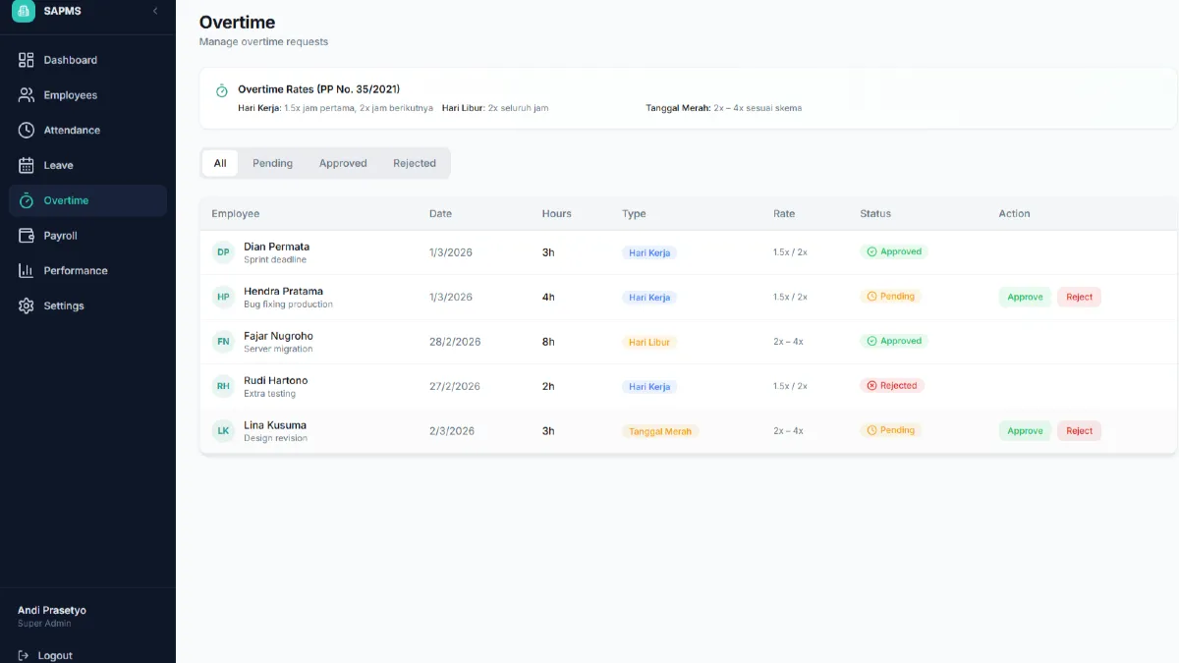Click the HP avatar for Hendra Pratama

click(223, 297)
